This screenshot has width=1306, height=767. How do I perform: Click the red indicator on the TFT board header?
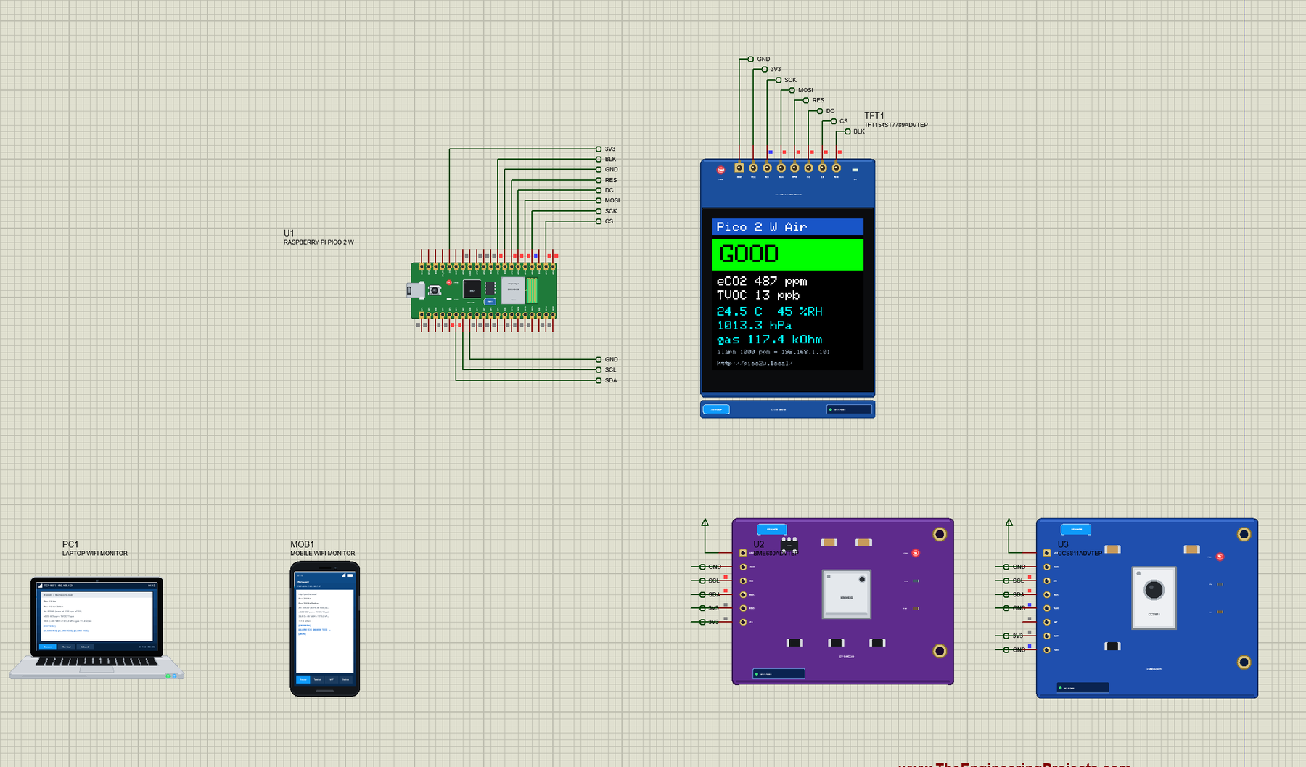point(720,170)
